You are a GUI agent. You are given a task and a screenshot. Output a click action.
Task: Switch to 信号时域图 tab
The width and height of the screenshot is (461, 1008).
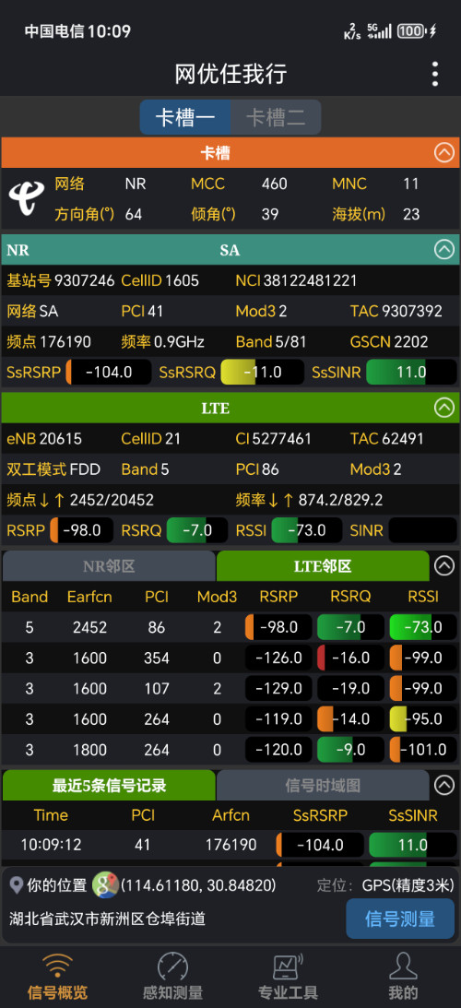[323, 785]
